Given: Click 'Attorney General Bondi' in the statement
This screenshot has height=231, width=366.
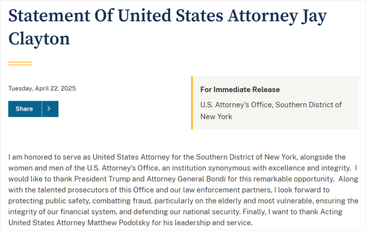Looking at the screenshot, I should point(186,179).
